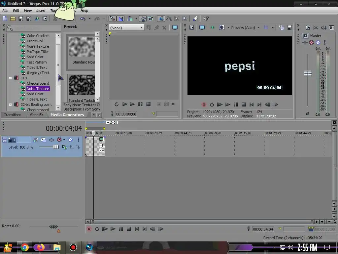Toggle preview on external monitor icon
Screen dimensions: 338x254
202,27
